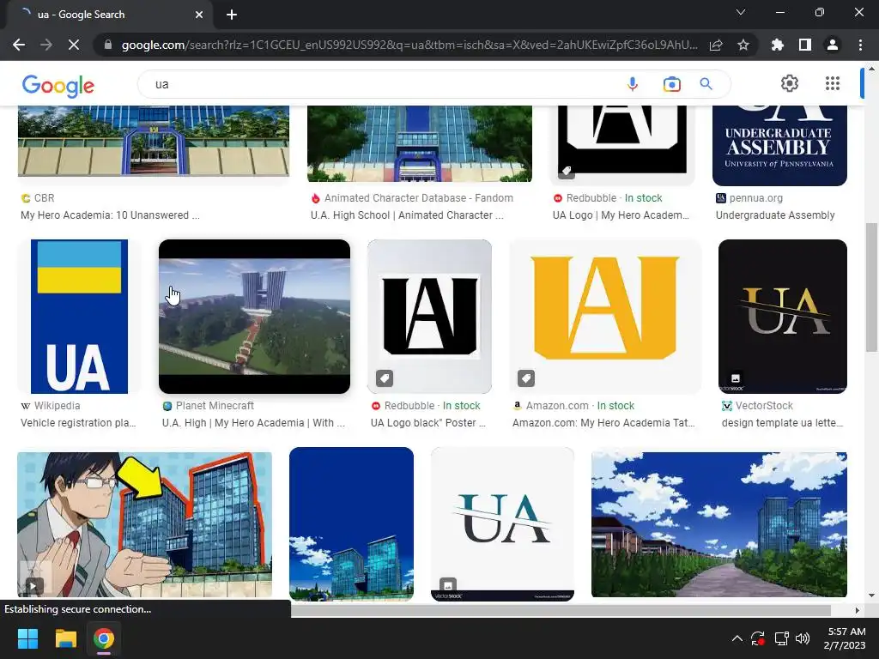Open the Windows Start menu
Viewport: 879px width, 659px height.
pyautogui.click(x=27, y=638)
